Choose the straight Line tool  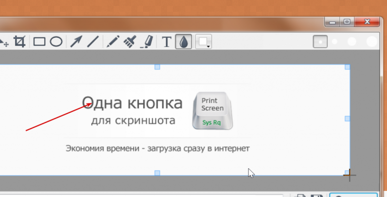click(x=93, y=41)
